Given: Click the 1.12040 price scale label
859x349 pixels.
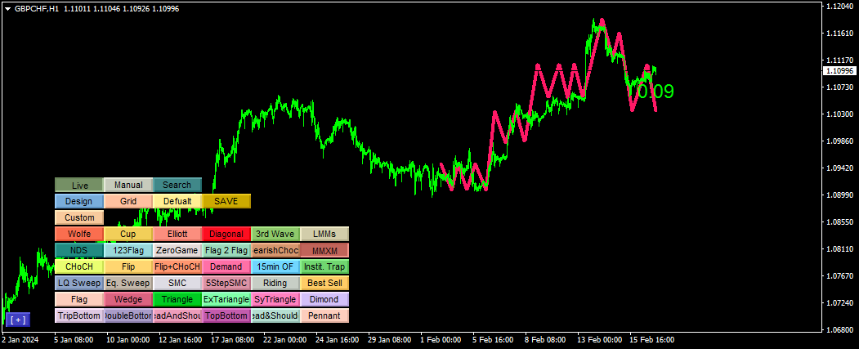Looking at the screenshot, I should [839, 6].
